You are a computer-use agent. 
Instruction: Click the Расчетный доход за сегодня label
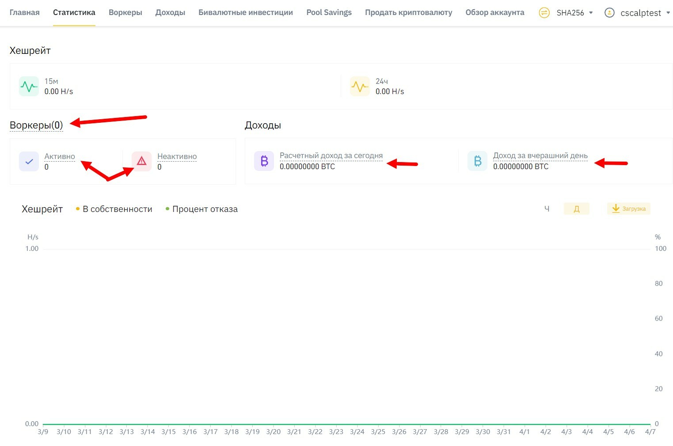[x=331, y=155]
